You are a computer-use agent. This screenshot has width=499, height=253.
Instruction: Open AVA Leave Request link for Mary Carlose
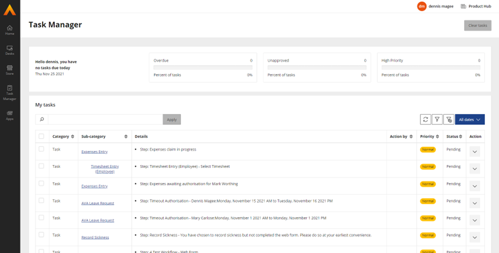pyautogui.click(x=98, y=221)
